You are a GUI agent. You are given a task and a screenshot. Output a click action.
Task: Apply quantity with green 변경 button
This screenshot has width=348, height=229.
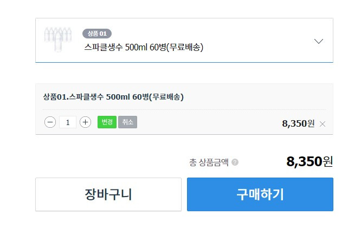(x=107, y=122)
